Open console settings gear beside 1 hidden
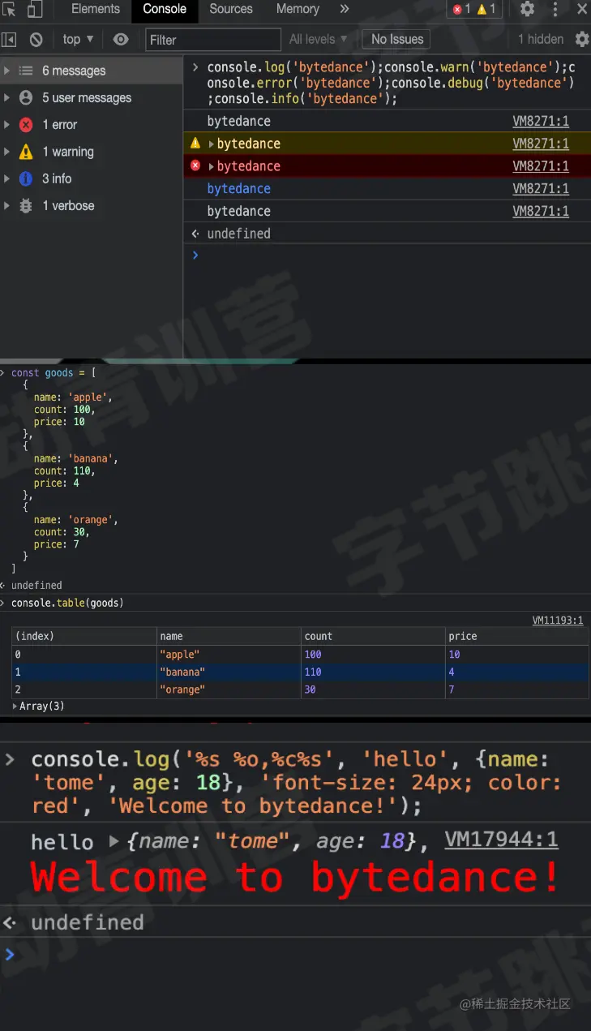The height and width of the screenshot is (1031, 591). [x=582, y=39]
